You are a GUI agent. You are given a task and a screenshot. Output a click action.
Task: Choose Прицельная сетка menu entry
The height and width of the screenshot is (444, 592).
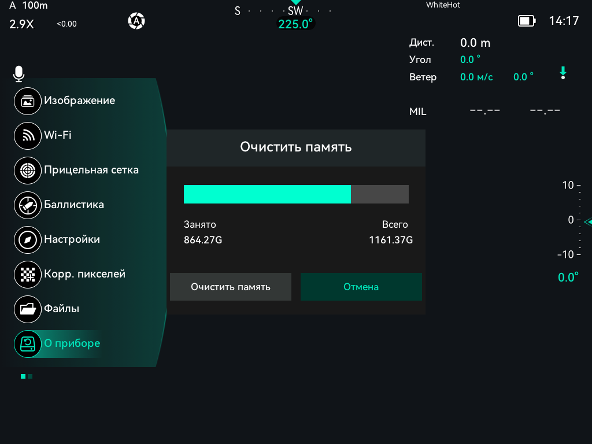click(x=91, y=170)
